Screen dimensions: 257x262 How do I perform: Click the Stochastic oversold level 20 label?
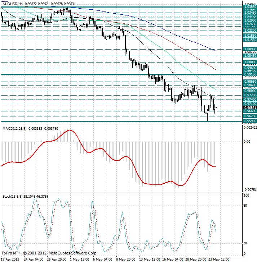click(245, 243)
